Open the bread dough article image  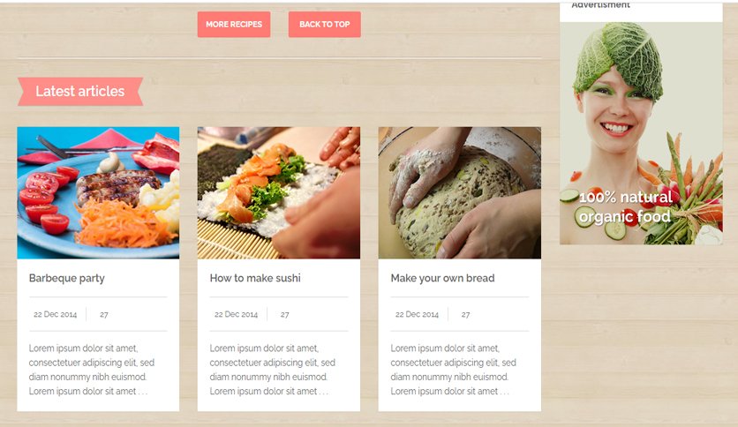460,193
